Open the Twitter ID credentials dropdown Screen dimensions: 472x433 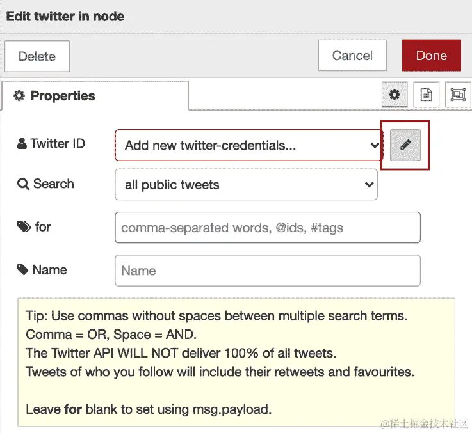249,145
